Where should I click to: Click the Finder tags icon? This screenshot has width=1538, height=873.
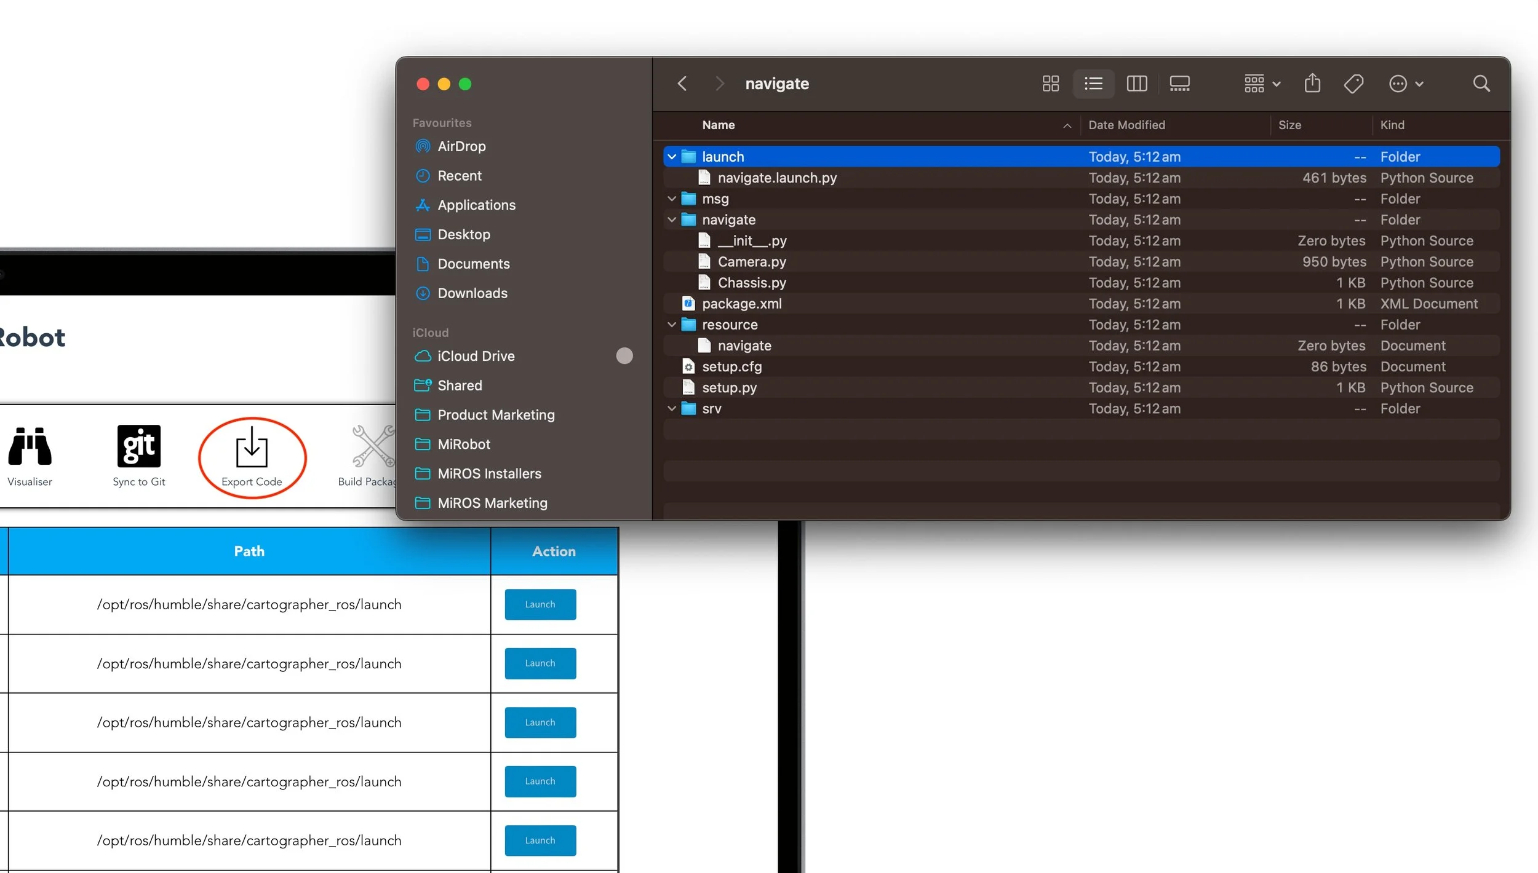[1353, 84]
